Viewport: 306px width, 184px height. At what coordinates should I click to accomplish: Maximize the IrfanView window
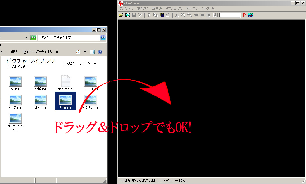[298, 3]
